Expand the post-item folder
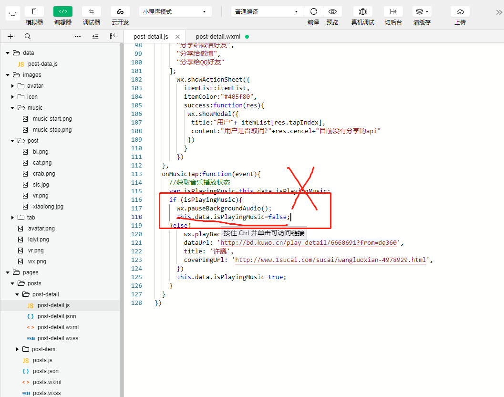 click(x=17, y=349)
